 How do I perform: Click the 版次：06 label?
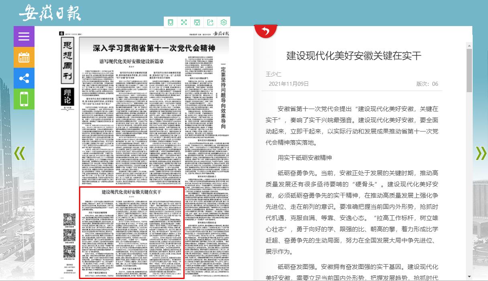pos(427,84)
